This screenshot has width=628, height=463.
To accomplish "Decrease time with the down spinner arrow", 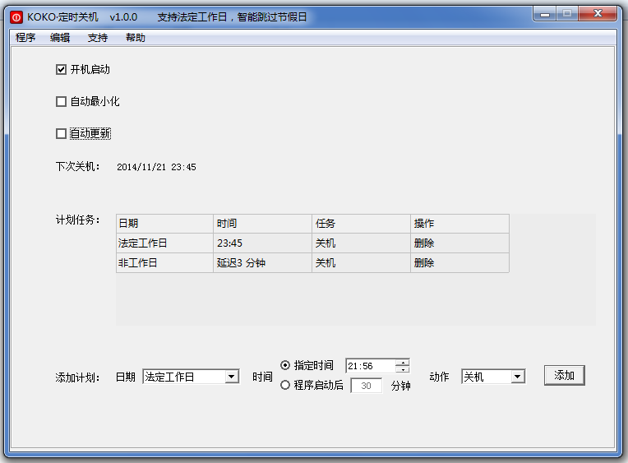I will (x=402, y=369).
